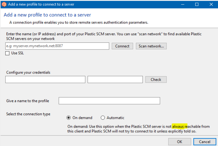Viewport: 218px width, 146px height.
Task: Click the dialog title bar text
Action: pos(41,4)
